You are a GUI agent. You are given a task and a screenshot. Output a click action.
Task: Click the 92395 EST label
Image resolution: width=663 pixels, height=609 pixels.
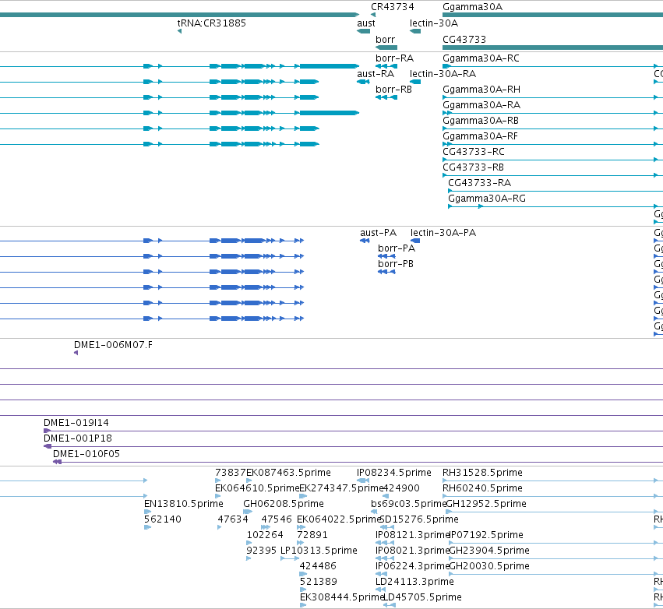pyautogui.click(x=261, y=551)
